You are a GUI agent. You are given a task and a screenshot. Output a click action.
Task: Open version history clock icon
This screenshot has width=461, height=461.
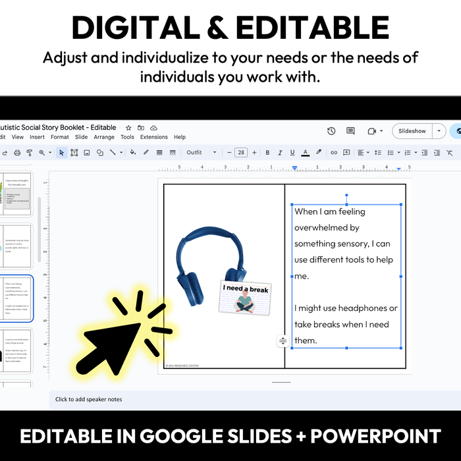click(331, 131)
